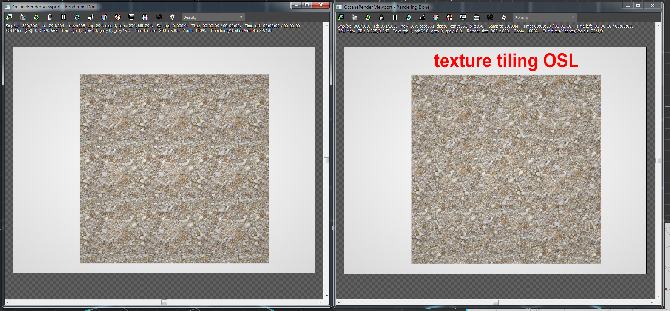Close the right OctaneRender Viewport window
This screenshot has height=311, width=670.
point(652,5)
